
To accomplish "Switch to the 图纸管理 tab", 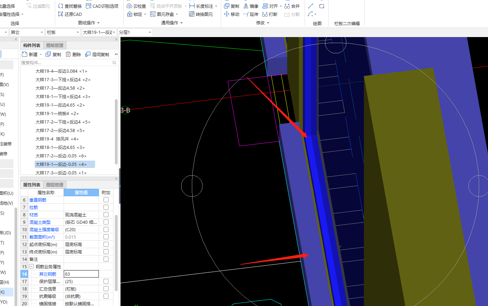I will 55,45.
